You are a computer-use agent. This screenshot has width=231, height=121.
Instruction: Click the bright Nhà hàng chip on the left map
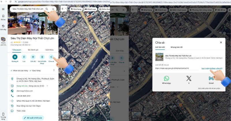(x=76, y=9)
